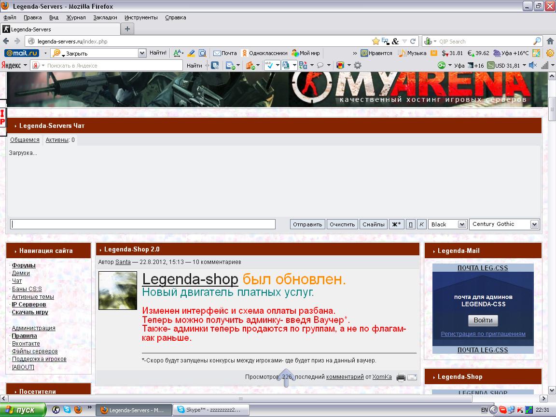Click in the chat message input
This screenshot has width=556, height=417.
143,224
